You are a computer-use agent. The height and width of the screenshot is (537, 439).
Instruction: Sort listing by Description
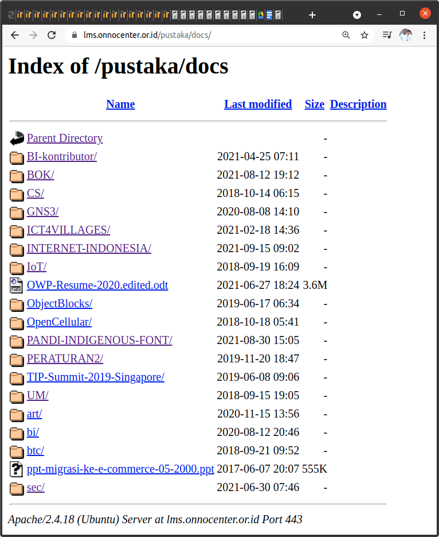click(358, 104)
